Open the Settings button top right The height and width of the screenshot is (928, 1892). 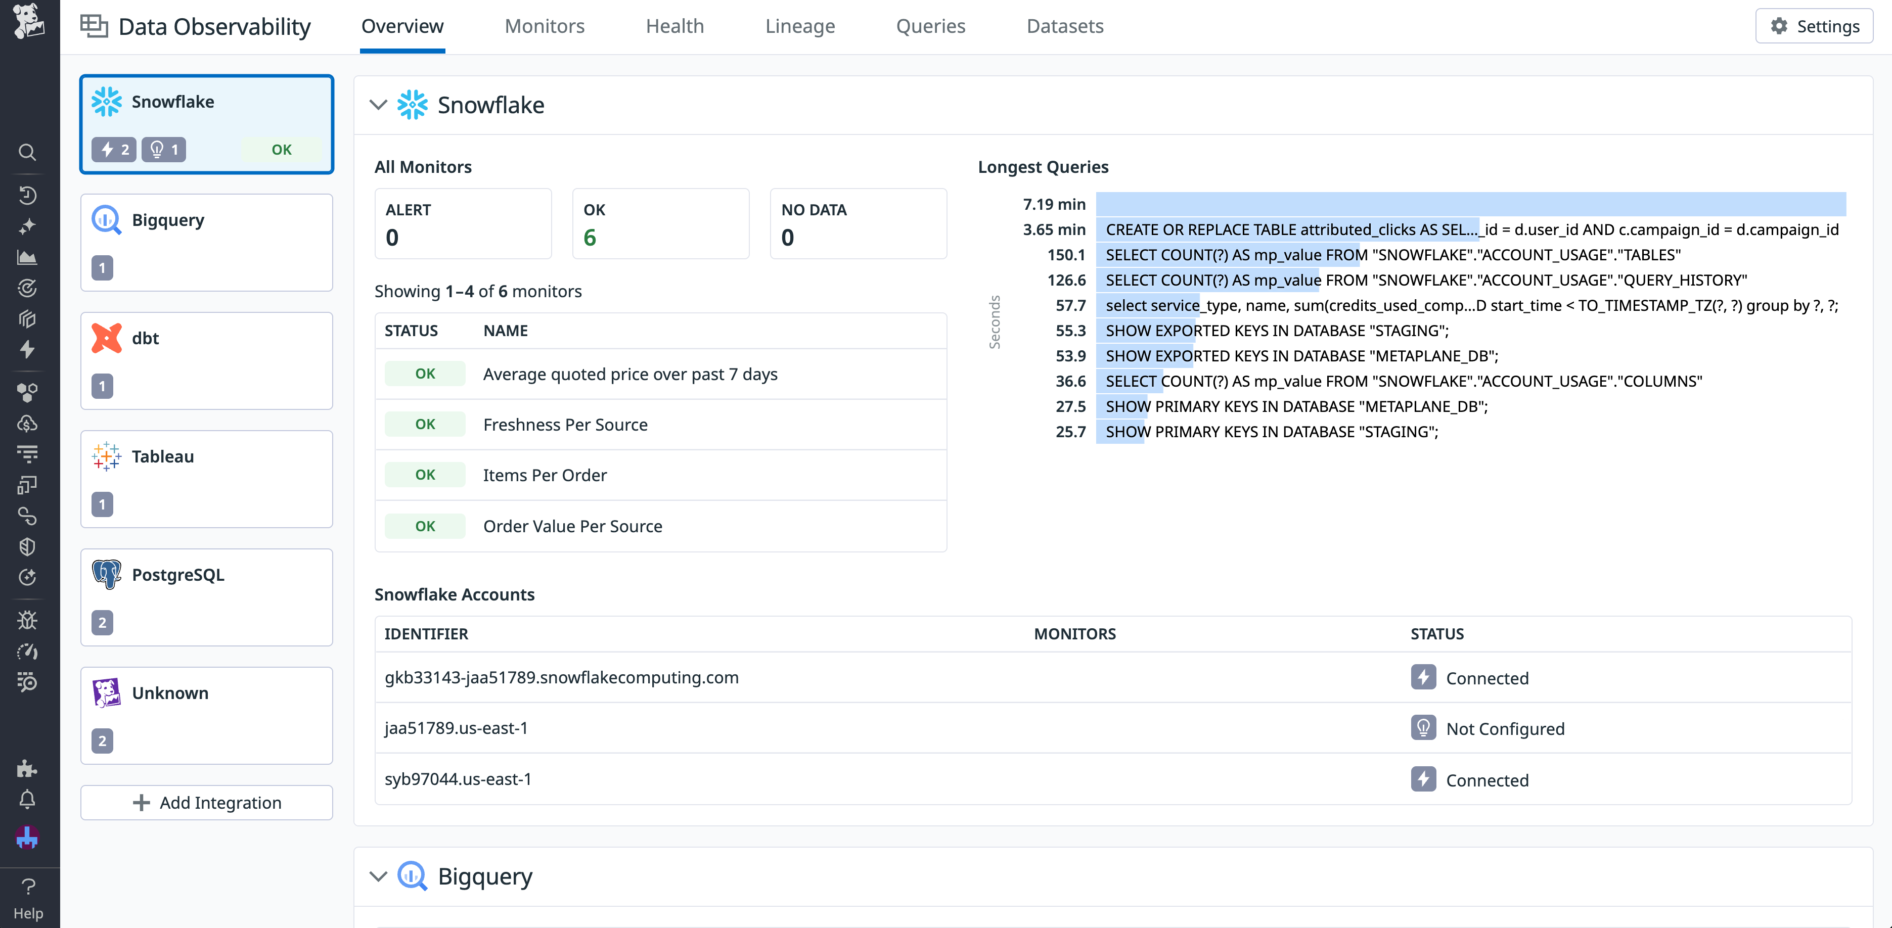pos(1813,26)
